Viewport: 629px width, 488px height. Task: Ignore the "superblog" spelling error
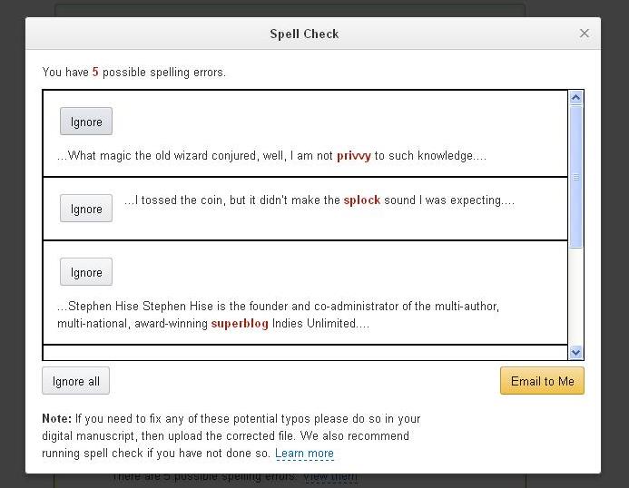click(86, 272)
